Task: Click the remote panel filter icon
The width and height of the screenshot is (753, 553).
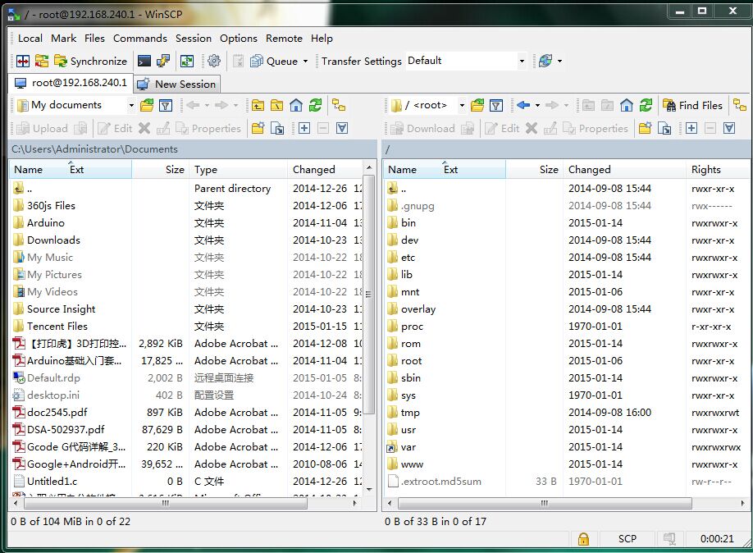Action: 496,105
